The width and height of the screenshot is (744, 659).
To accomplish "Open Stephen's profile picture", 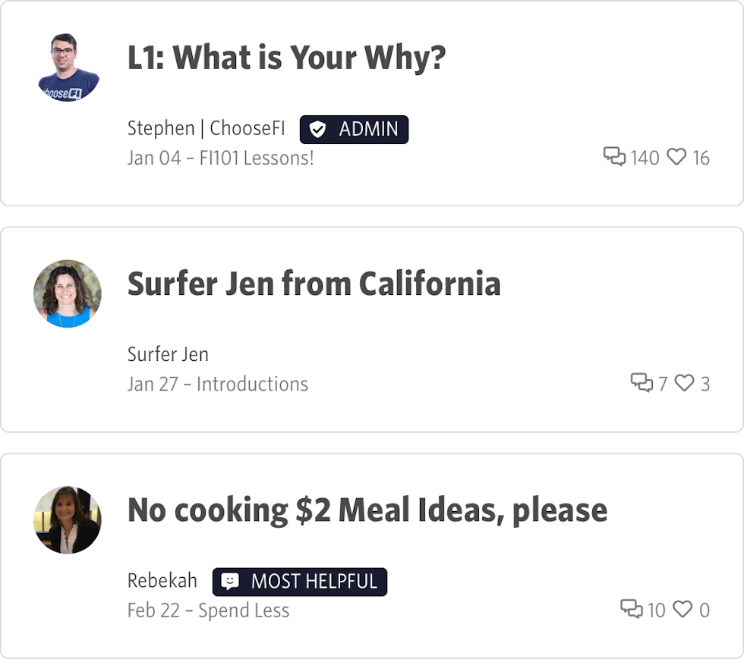I will [x=68, y=67].
